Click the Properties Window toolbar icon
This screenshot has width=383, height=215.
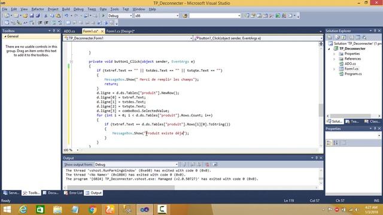coord(253,16)
